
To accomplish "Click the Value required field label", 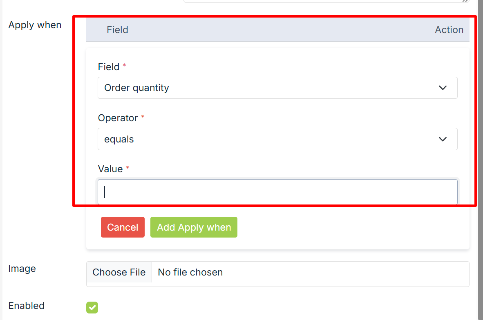I will (110, 169).
